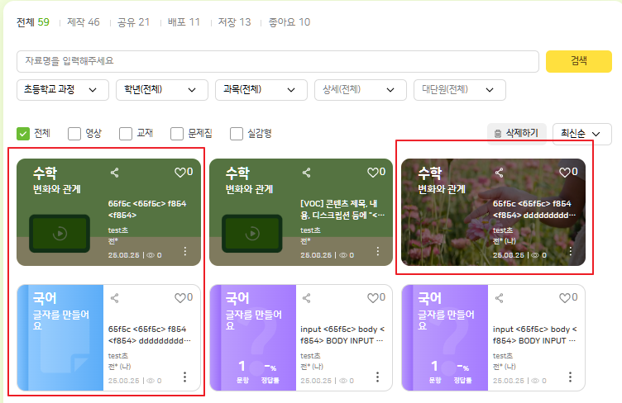Click the 자료명 search input field

(277, 61)
